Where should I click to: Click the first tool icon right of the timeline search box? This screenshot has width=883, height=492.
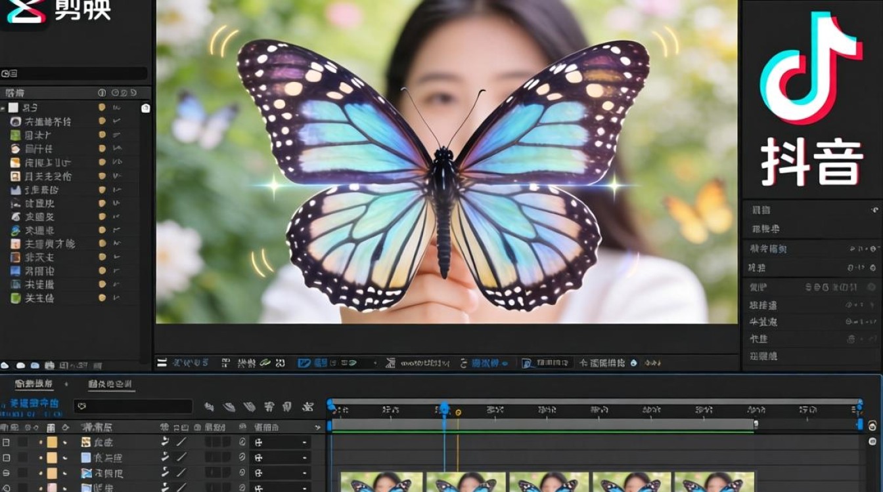pyautogui.click(x=209, y=407)
